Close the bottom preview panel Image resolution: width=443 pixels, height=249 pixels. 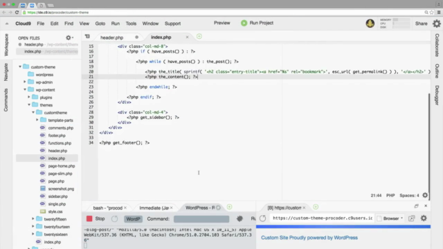coord(426,206)
